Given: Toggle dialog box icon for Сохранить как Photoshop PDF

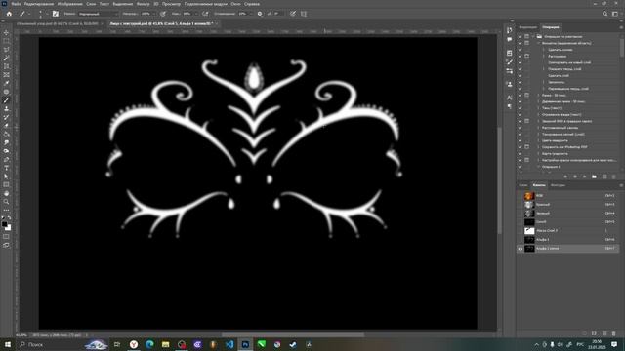Looking at the screenshot, I should [526, 147].
